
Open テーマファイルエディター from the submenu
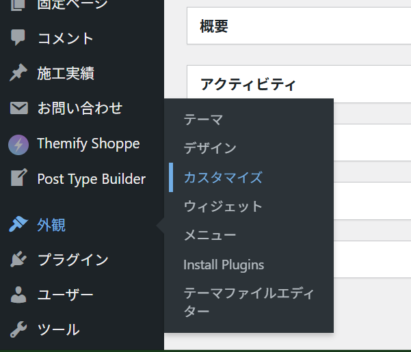pos(249,302)
